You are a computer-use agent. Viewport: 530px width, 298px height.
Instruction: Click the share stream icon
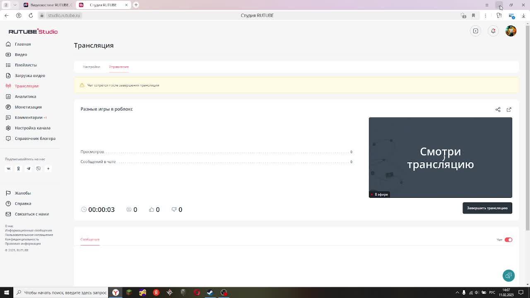[498, 110]
